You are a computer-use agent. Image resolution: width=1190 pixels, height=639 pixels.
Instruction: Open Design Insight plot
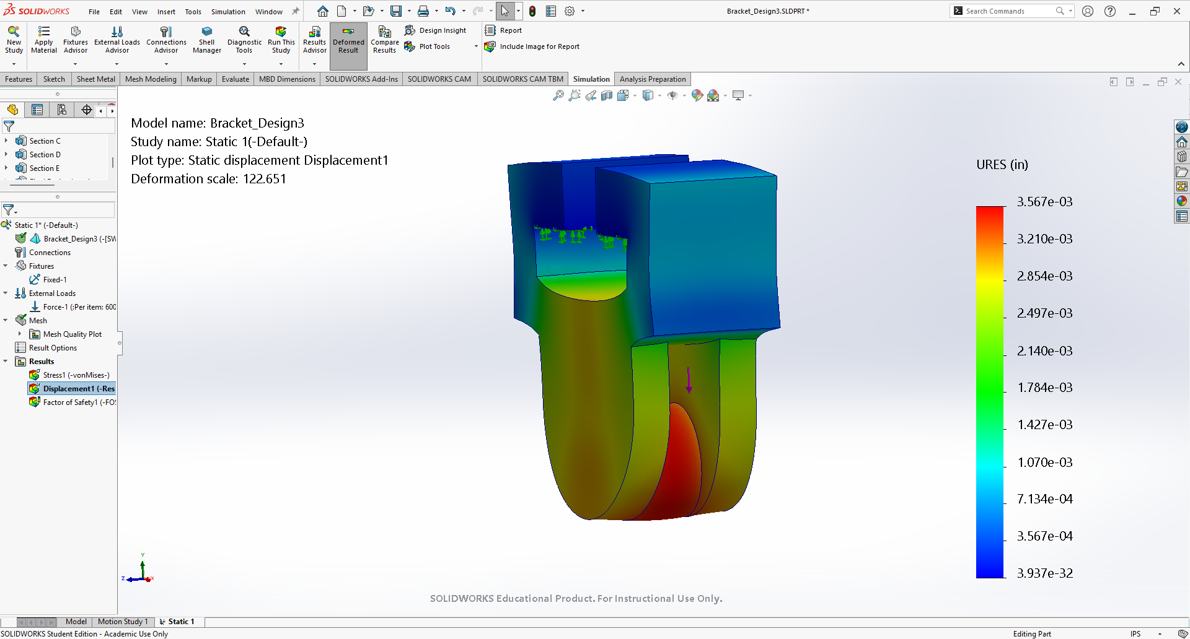point(436,30)
